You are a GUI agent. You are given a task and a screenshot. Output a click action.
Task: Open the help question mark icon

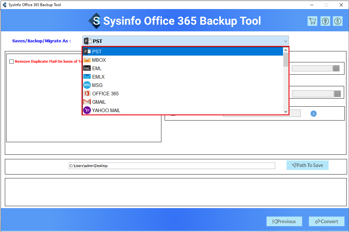pyautogui.click(x=325, y=21)
